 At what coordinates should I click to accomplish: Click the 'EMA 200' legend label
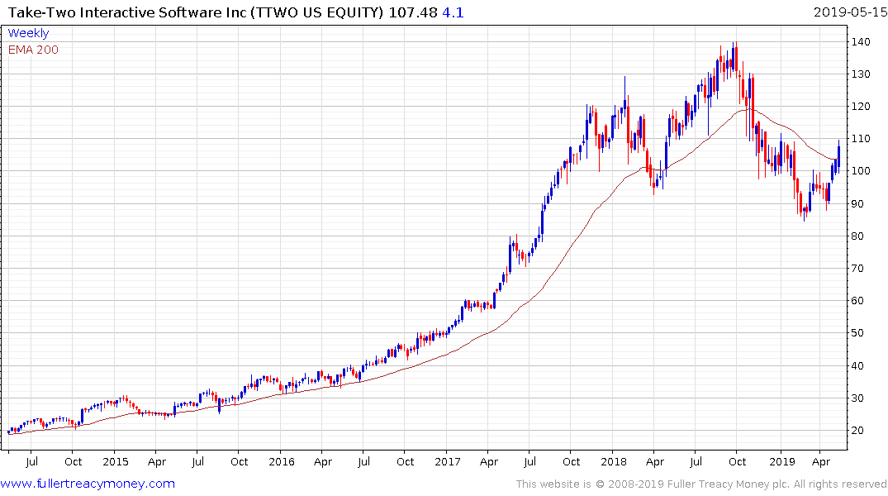click(x=33, y=50)
